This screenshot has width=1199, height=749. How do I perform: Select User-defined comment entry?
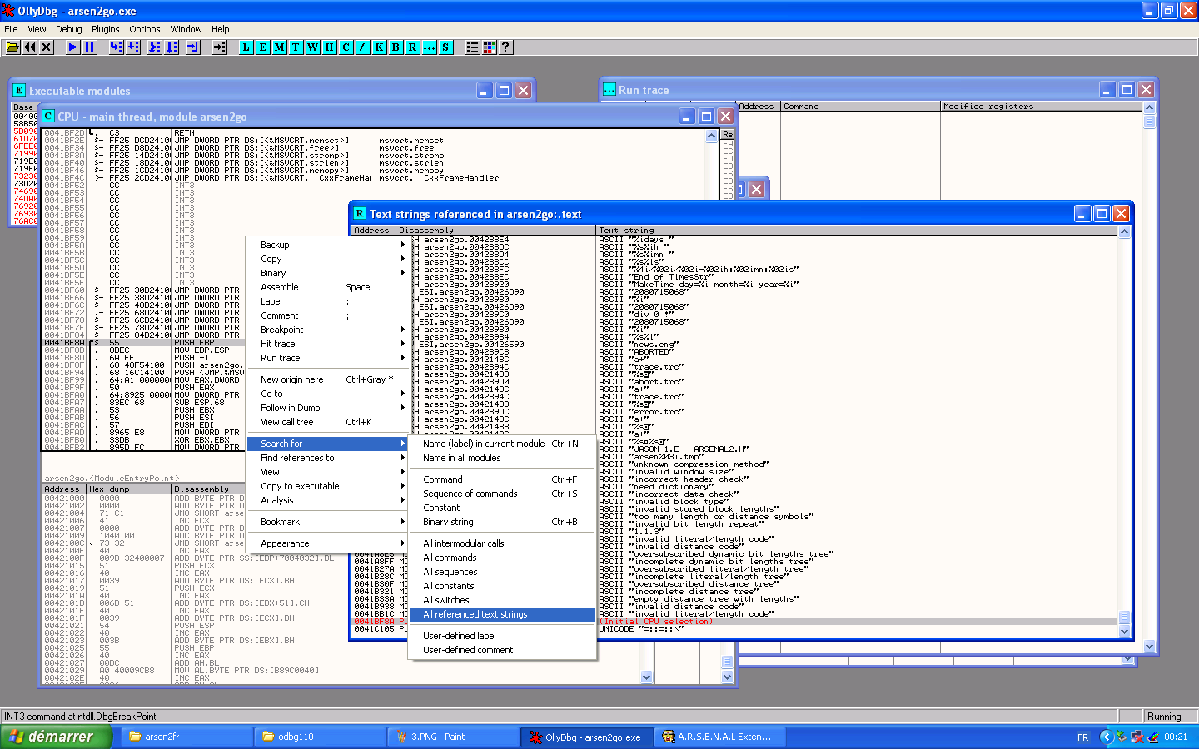[x=502, y=650]
